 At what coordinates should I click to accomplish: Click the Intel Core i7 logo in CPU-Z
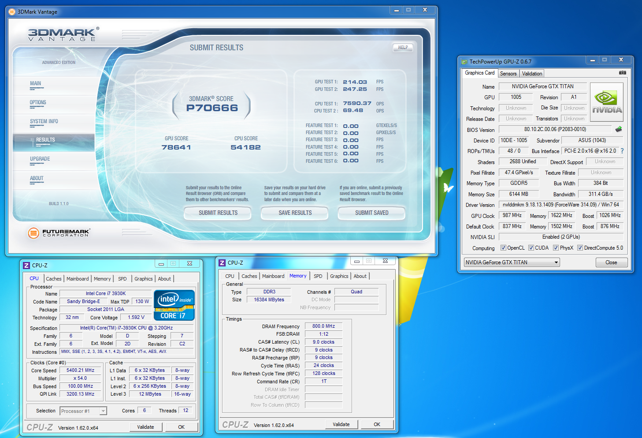click(174, 305)
